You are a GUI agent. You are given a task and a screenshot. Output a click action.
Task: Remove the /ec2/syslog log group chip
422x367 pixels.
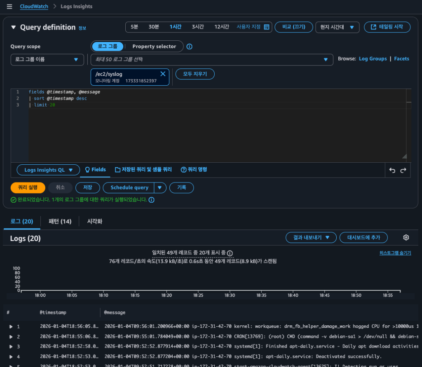point(162,74)
